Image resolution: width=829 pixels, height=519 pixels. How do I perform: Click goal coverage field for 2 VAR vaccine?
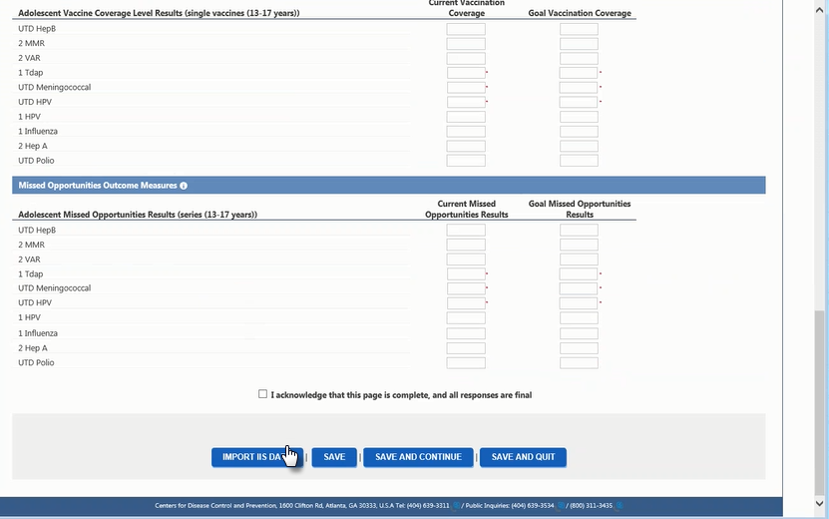coord(579,58)
